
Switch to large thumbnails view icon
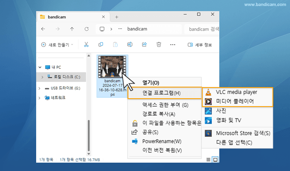[x=215, y=159]
